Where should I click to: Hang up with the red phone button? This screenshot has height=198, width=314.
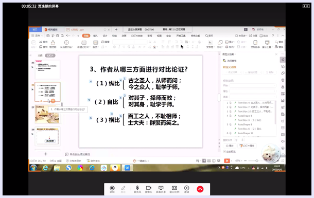click(x=200, y=189)
